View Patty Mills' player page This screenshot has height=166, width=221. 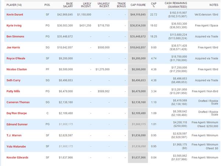14,91
